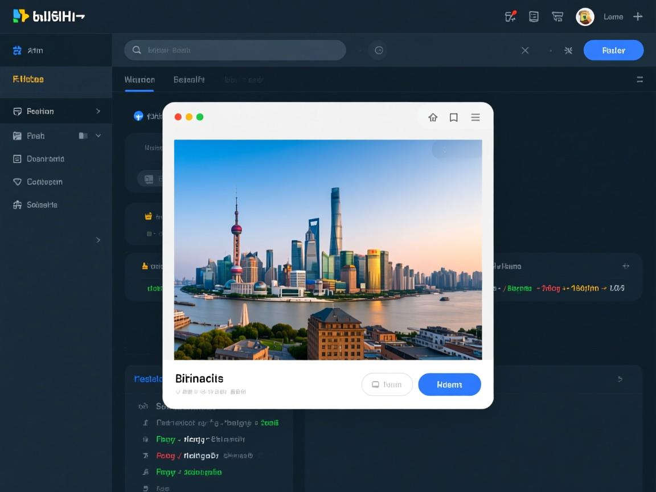Expand the Fnah sidebar dropdown arrow
The image size is (656, 492).
[x=98, y=136]
